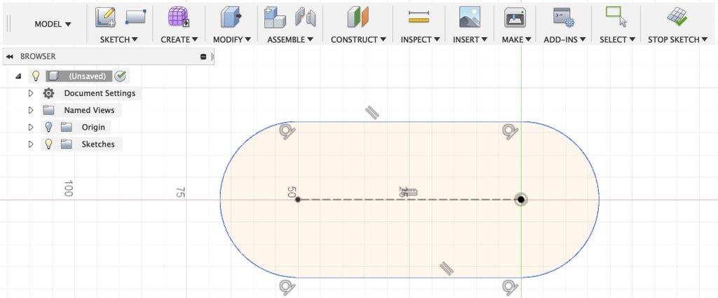Screen dimensions: 718x298
Task: Click the Modify press-pull icon
Action: point(231,17)
